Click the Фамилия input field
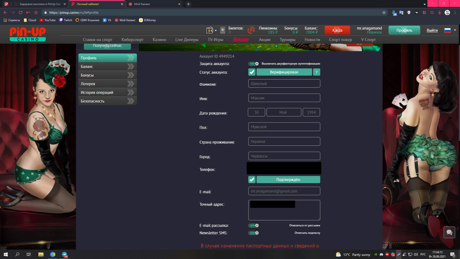The image size is (460, 259). click(284, 83)
